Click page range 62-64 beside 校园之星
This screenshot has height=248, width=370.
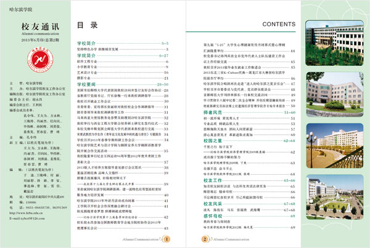tap(290, 141)
